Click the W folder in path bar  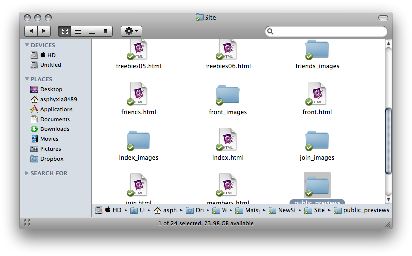point(220,210)
